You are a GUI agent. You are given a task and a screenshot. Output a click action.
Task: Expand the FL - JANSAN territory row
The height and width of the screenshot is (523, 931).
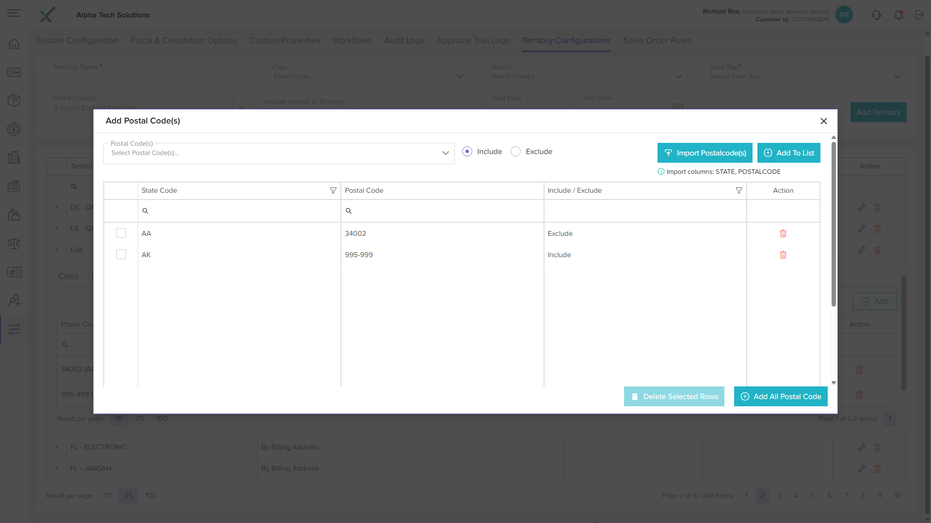[57, 469]
